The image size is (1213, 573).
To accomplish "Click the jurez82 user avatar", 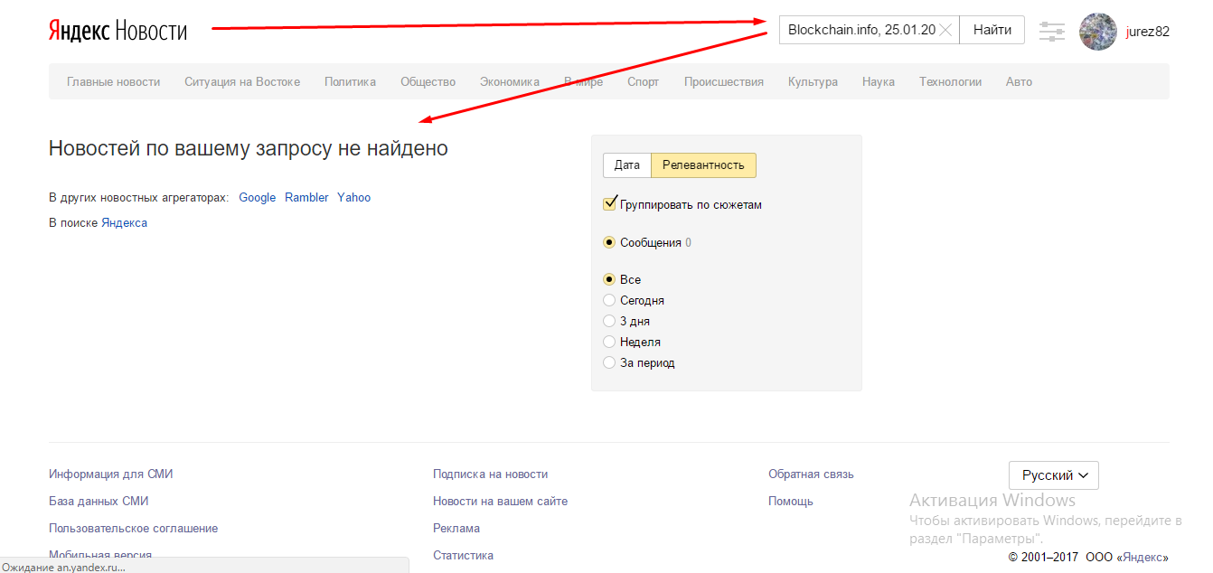I will click(x=1097, y=32).
